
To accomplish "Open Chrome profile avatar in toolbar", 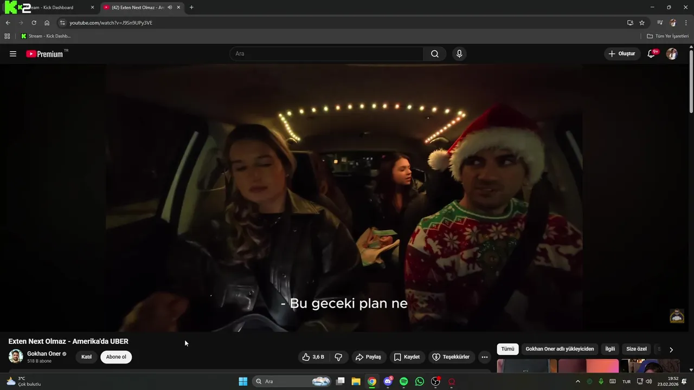I will coord(673,23).
